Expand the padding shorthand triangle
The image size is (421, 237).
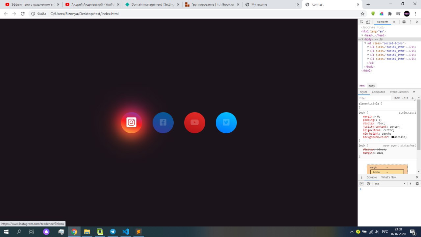click(377, 120)
